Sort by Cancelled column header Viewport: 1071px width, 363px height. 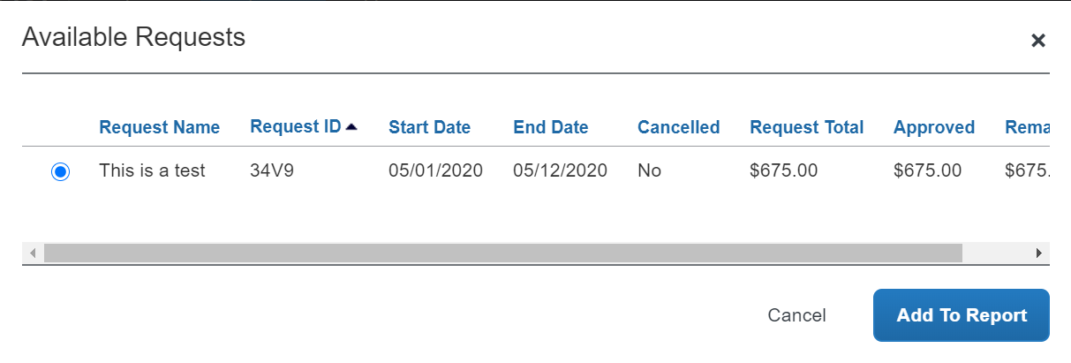coord(678,127)
